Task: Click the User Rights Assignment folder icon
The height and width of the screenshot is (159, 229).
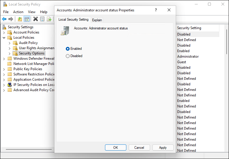Action: (15, 48)
